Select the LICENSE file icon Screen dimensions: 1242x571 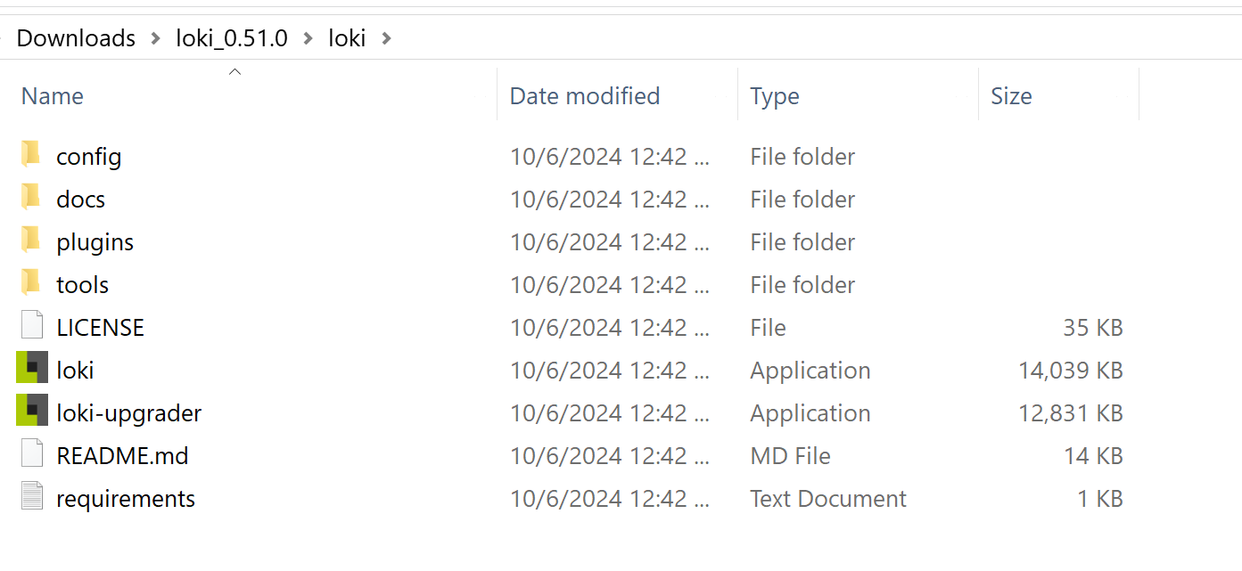click(x=32, y=327)
